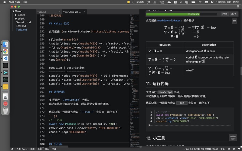Click the Wi-Fi icon in menu bar
The image size is (242, 151).
tap(200, 2)
